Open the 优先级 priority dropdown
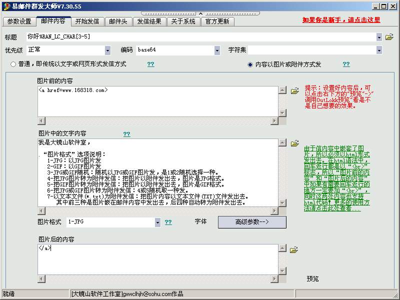This screenshot has height=300, width=400. tap(107, 50)
